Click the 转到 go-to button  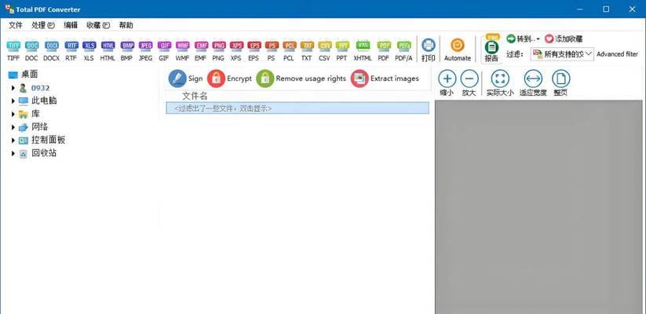pos(520,38)
